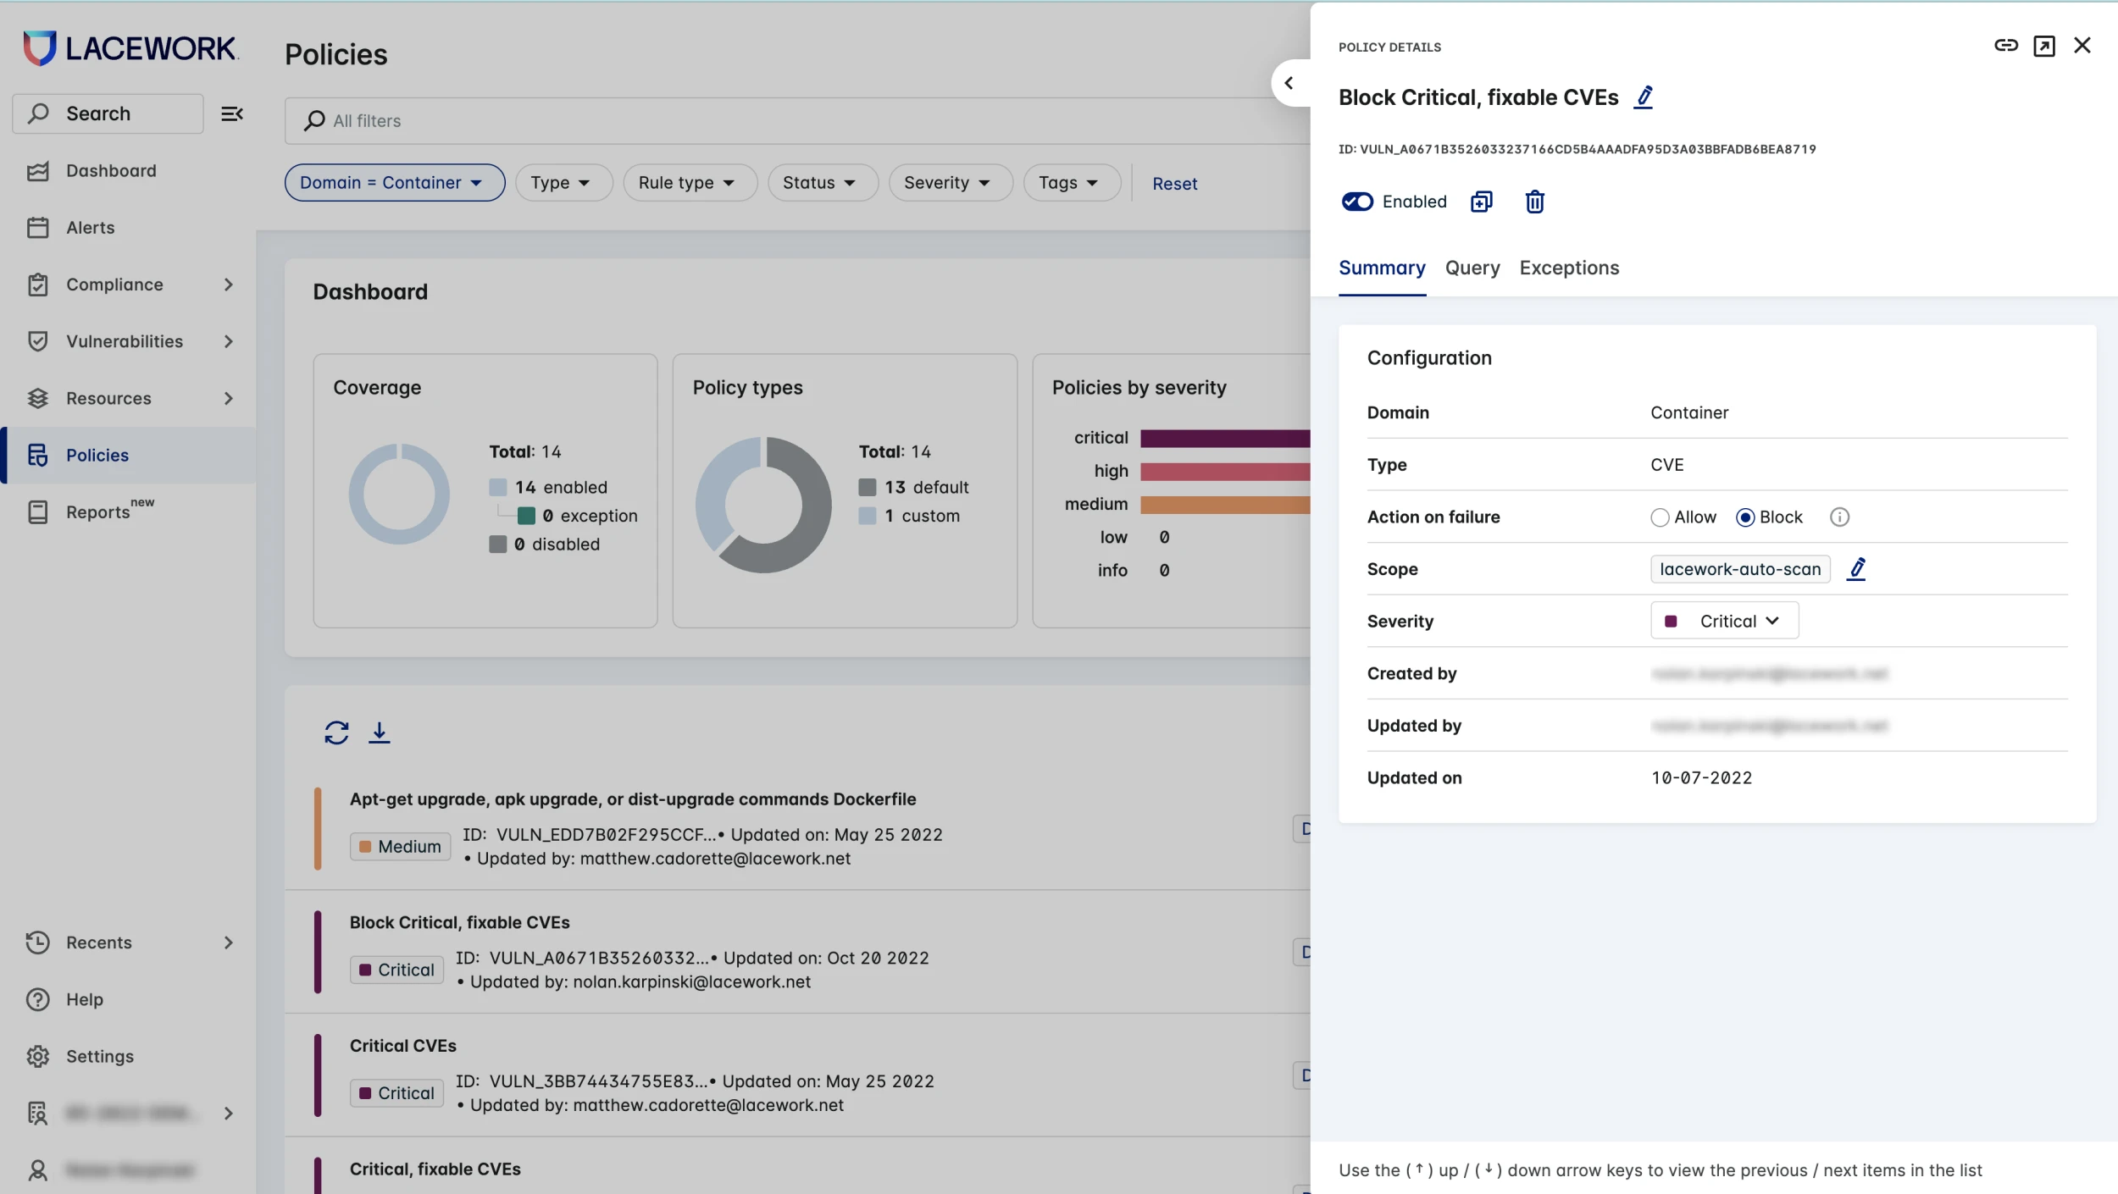Click the refresh icon above policy list
Screen dimensions: 2118x1194
[x=336, y=732]
